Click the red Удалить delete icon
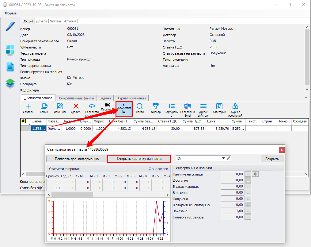The image size is (311, 247). tap(76, 107)
